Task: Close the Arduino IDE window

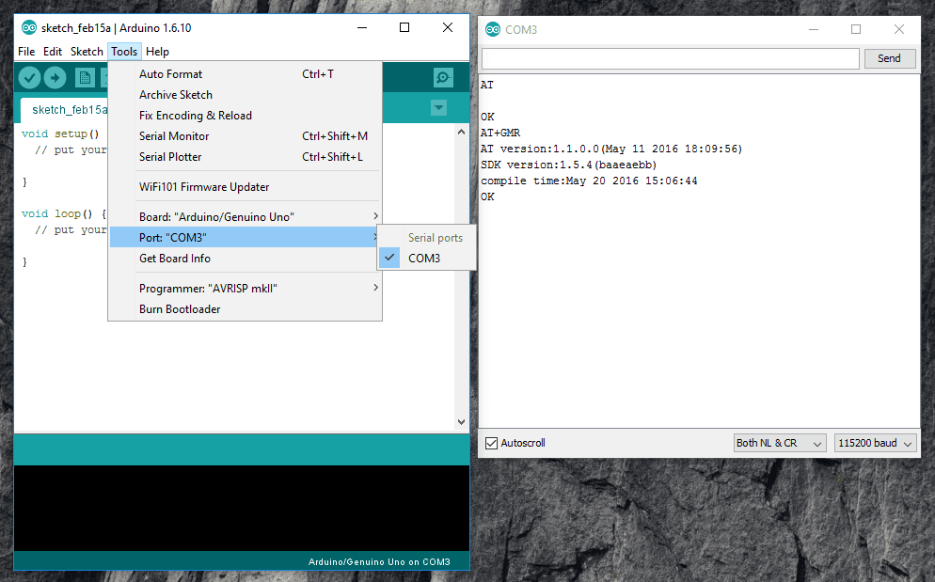Action: [x=448, y=28]
